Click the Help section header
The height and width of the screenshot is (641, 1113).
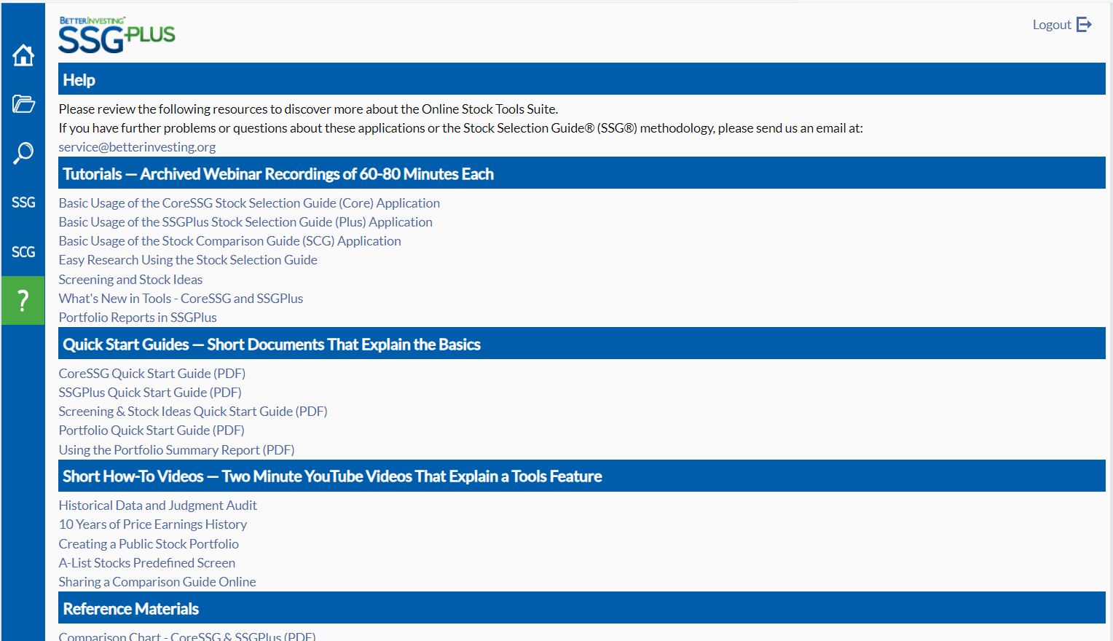point(582,79)
